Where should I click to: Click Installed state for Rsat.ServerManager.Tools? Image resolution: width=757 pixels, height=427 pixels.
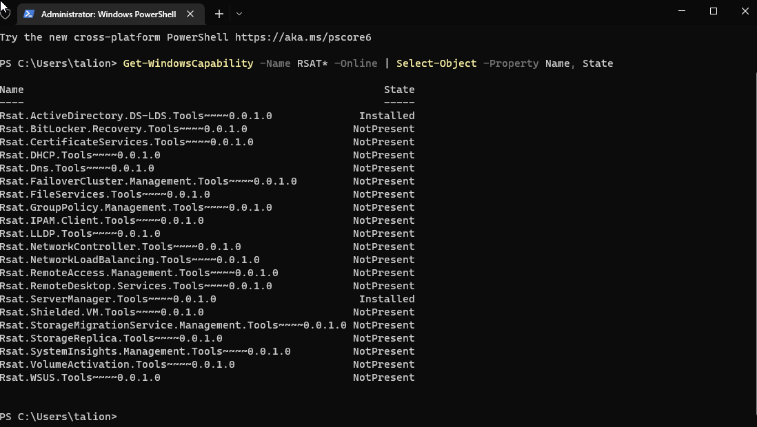point(387,299)
